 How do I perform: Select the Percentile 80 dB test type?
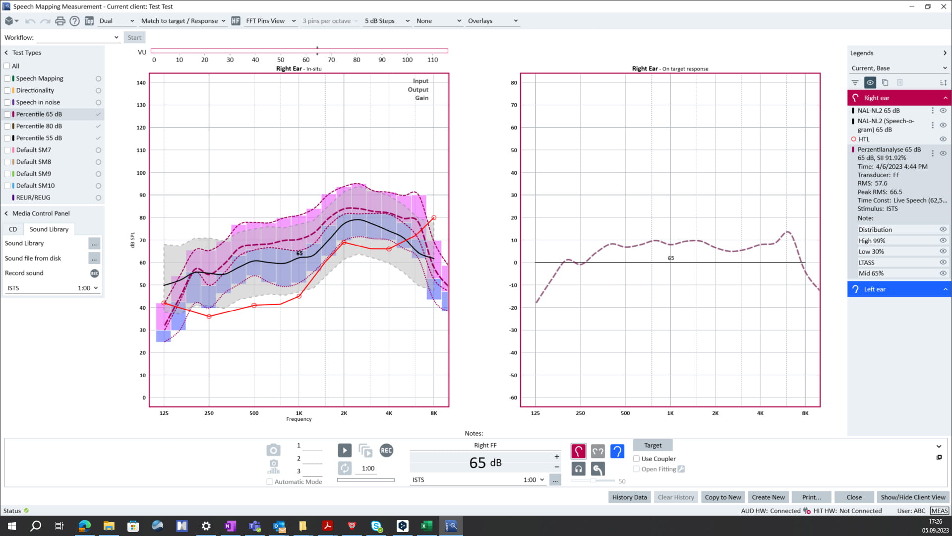click(x=39, y=126)
